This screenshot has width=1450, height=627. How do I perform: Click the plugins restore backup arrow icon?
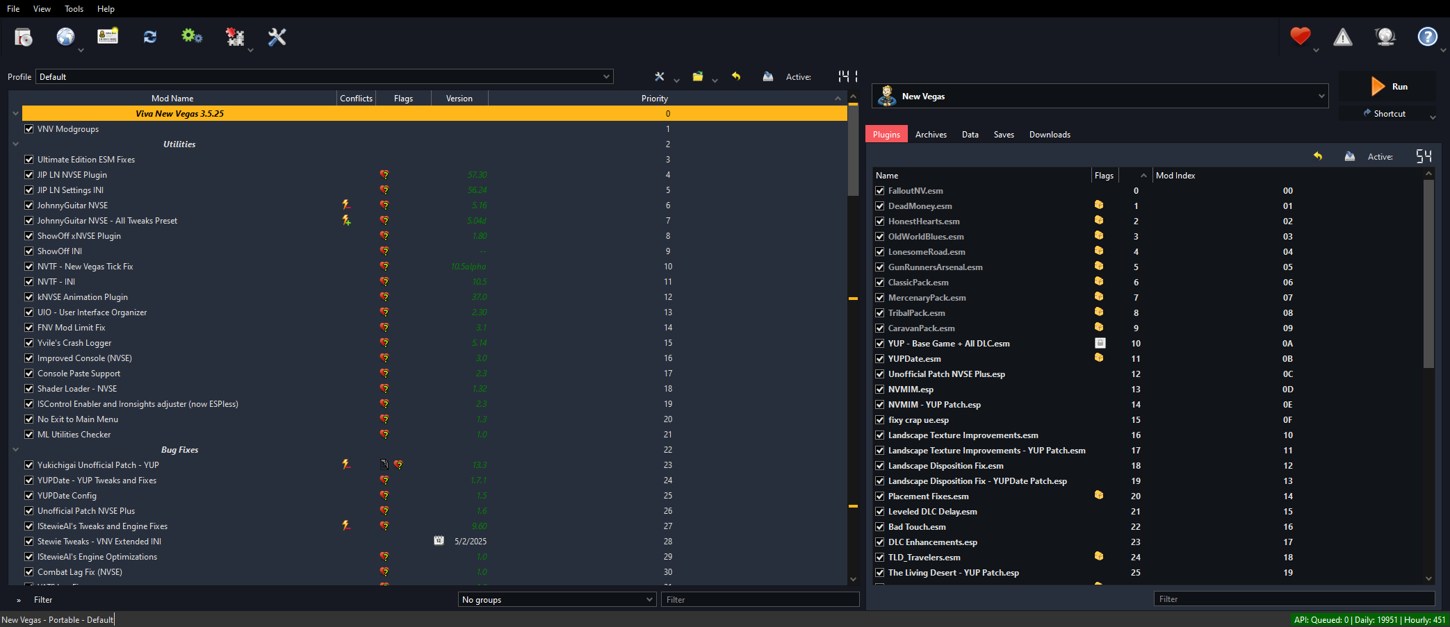(x=1318, y=156)
